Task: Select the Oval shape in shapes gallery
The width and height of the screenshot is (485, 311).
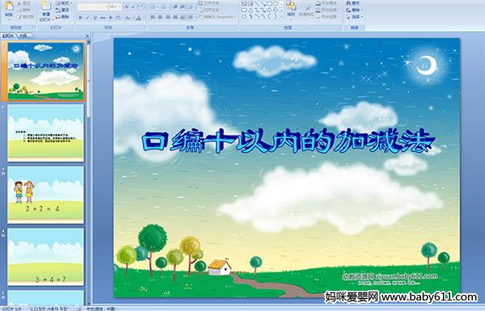Action: 276,4
